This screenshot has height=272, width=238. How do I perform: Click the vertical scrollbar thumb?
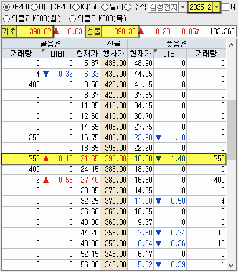(231, 130)
